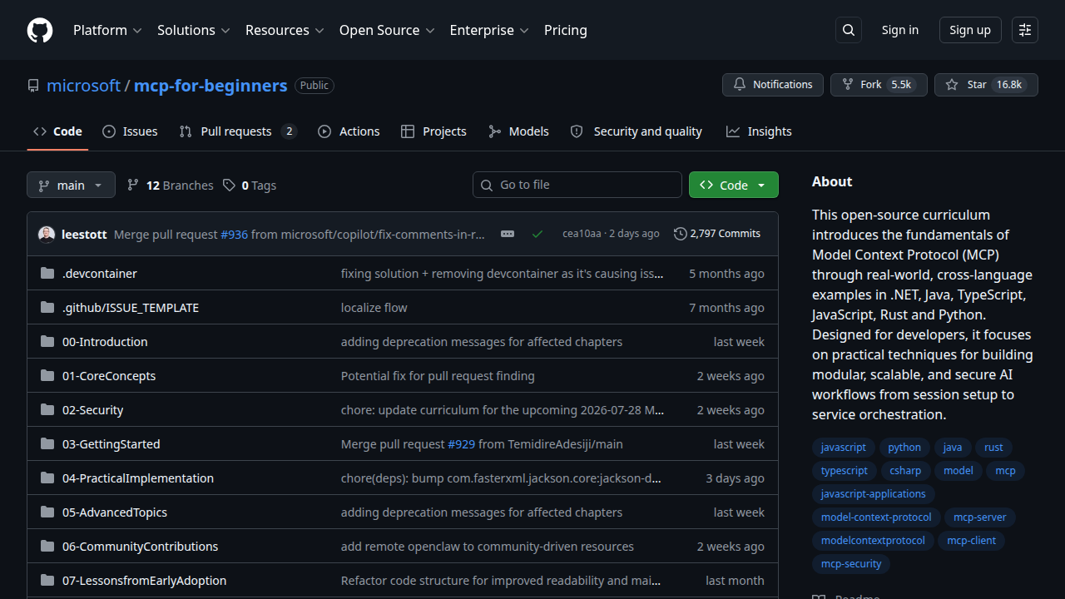Open the main branch selector dropdown
The width and height of the screenshot is (1065, 599).
(71, 185)
